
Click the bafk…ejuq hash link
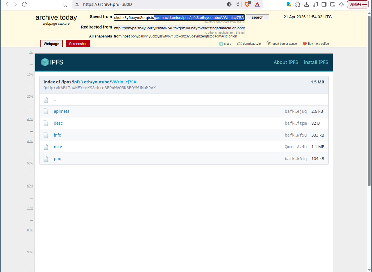[x=296, y=111]
